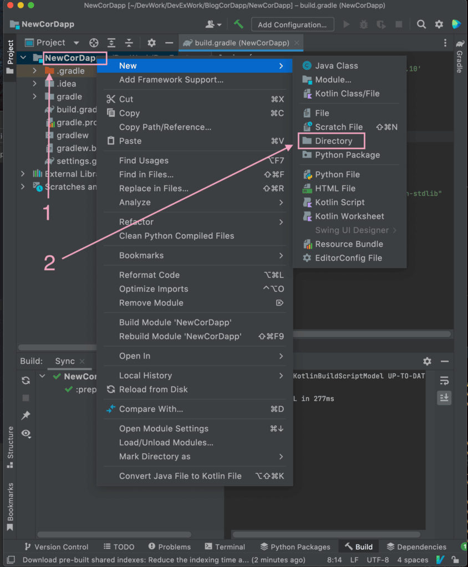Close the build.gradle editor tab
Viewport: 468px width, 567px height.
pos(297,43)
